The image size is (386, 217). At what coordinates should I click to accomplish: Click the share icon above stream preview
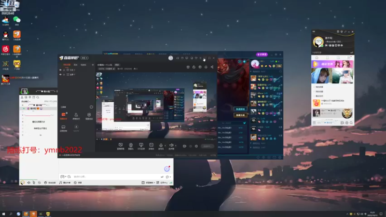tap(212, 67)
